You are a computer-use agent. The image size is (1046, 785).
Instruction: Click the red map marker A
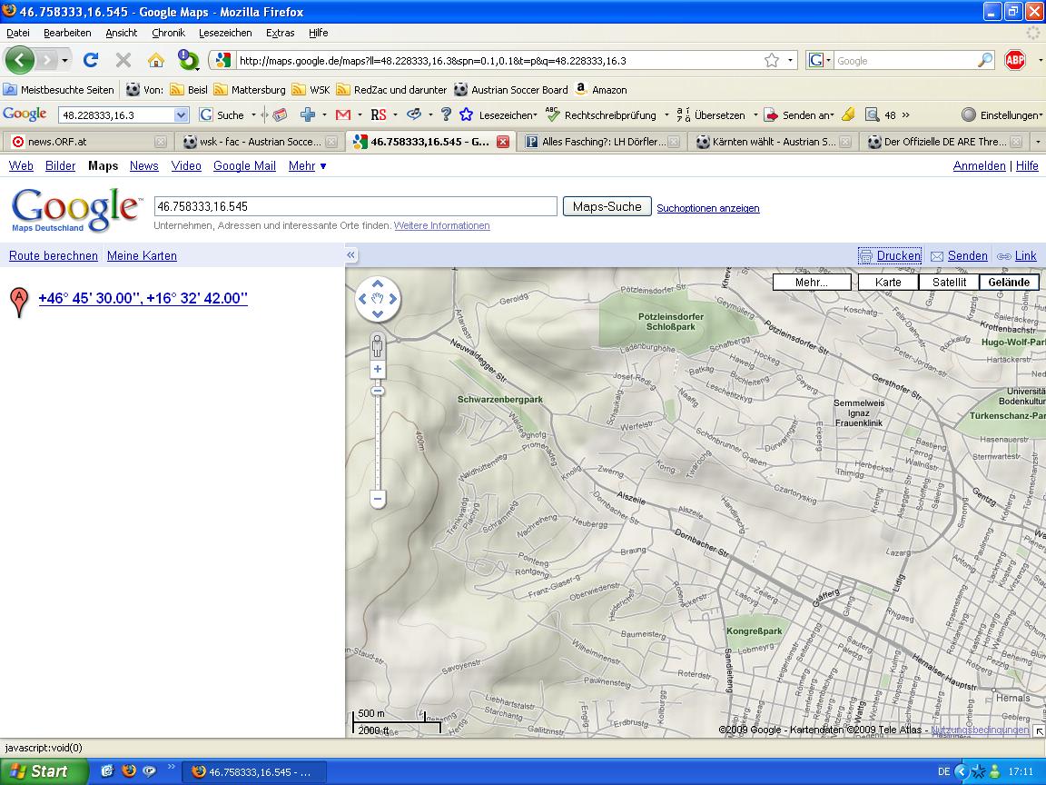[x=19, y=301]
